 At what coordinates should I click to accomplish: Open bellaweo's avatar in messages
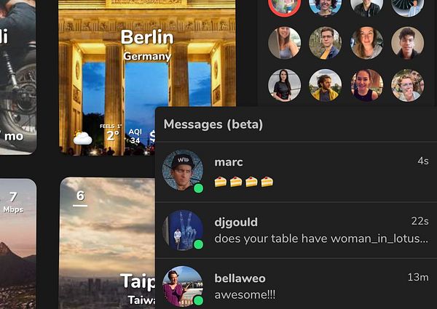point(183,286)
